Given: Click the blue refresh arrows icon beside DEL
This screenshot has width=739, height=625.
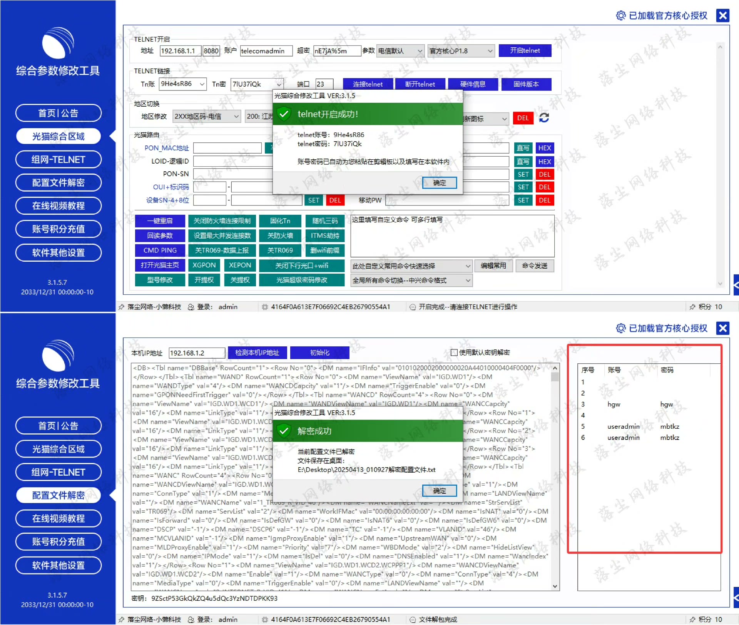Looking at the screenshot, I should [544, 118].
